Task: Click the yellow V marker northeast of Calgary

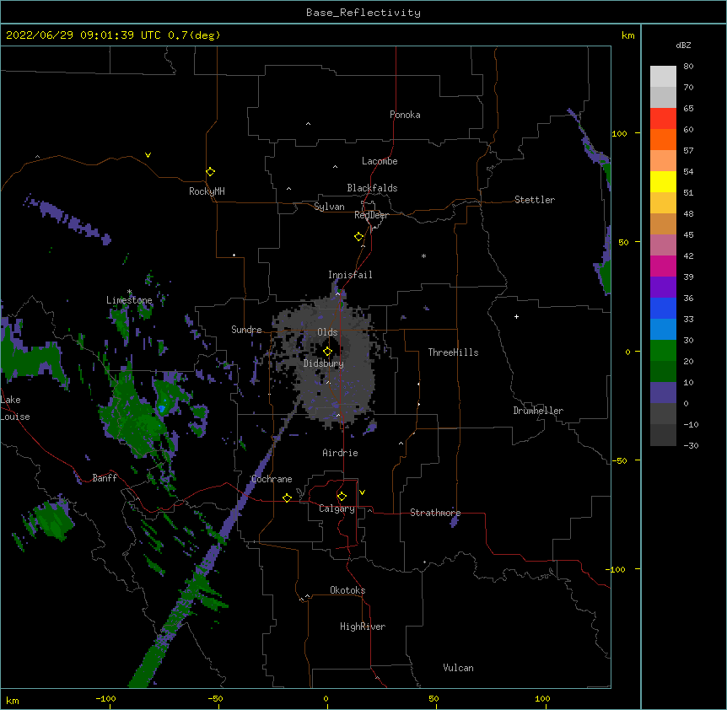Action: [362, 492]
